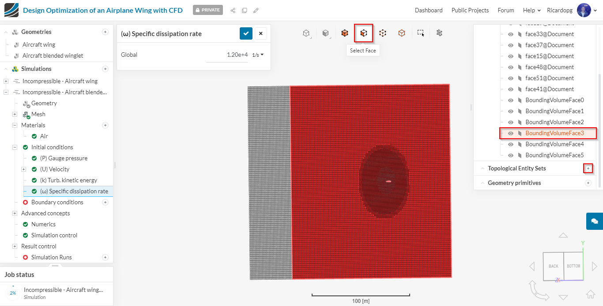
Task: Expand the Result control node
Action: click(15, 246)
